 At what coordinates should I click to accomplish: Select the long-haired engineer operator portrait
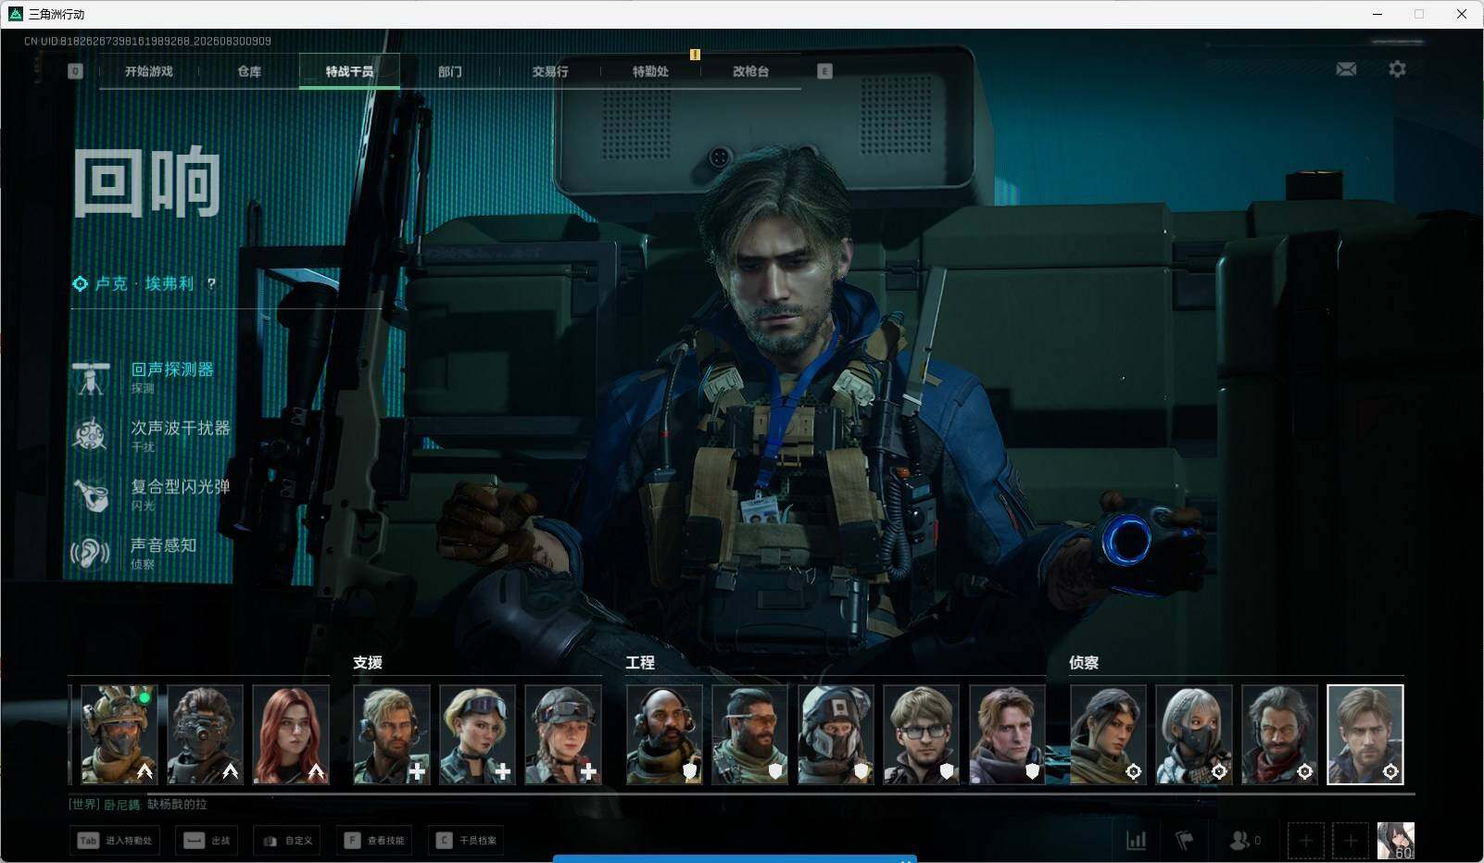click(x=1007, y=735)
